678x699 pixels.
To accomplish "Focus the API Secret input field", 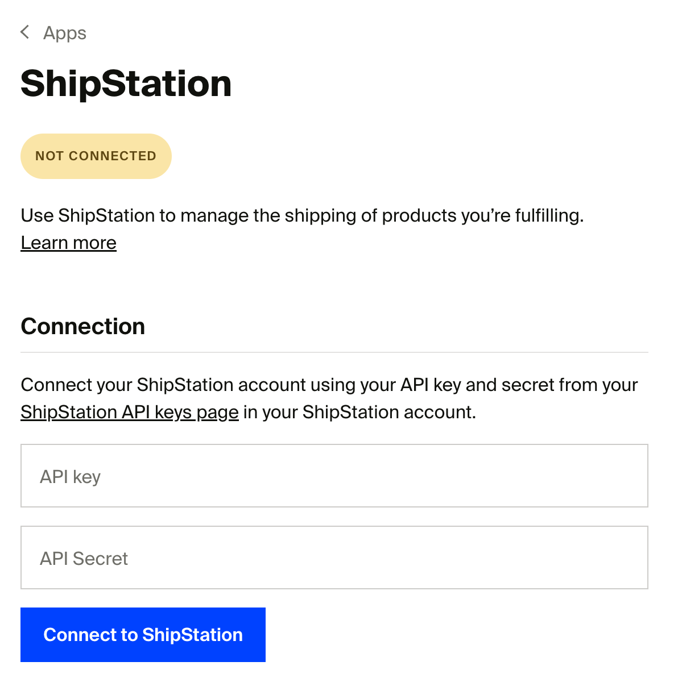I will pos(334,557).
